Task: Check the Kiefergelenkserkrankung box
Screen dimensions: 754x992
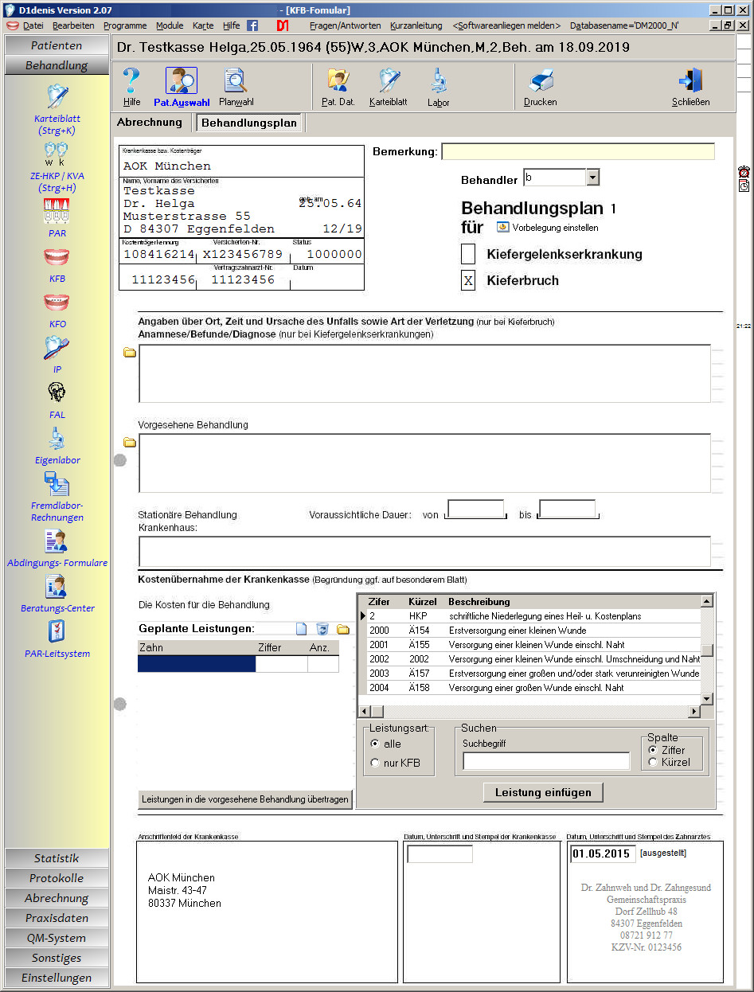Action: (x=468, y=254)
